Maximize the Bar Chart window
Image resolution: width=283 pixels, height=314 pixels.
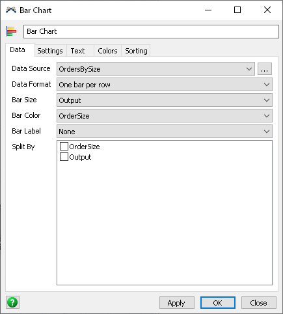click(237, 10)
